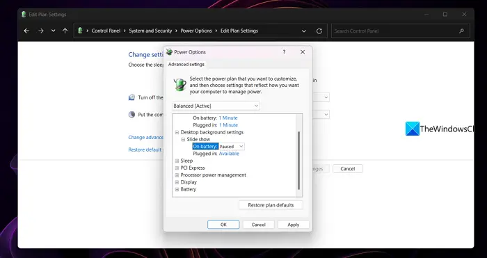
Task: Click Processor power management label
Action: pyautogui.click(x=213, y=175)
